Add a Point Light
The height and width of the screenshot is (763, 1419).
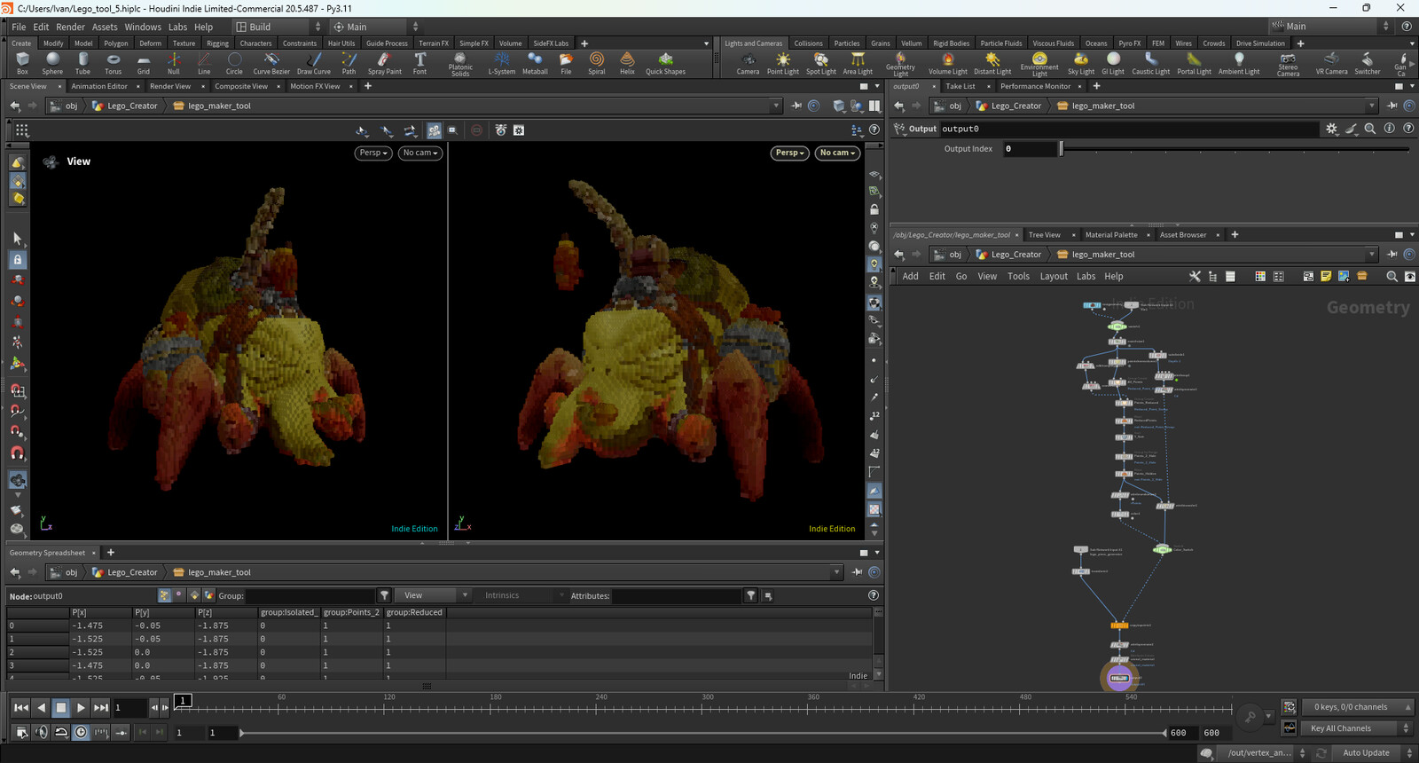782,63
